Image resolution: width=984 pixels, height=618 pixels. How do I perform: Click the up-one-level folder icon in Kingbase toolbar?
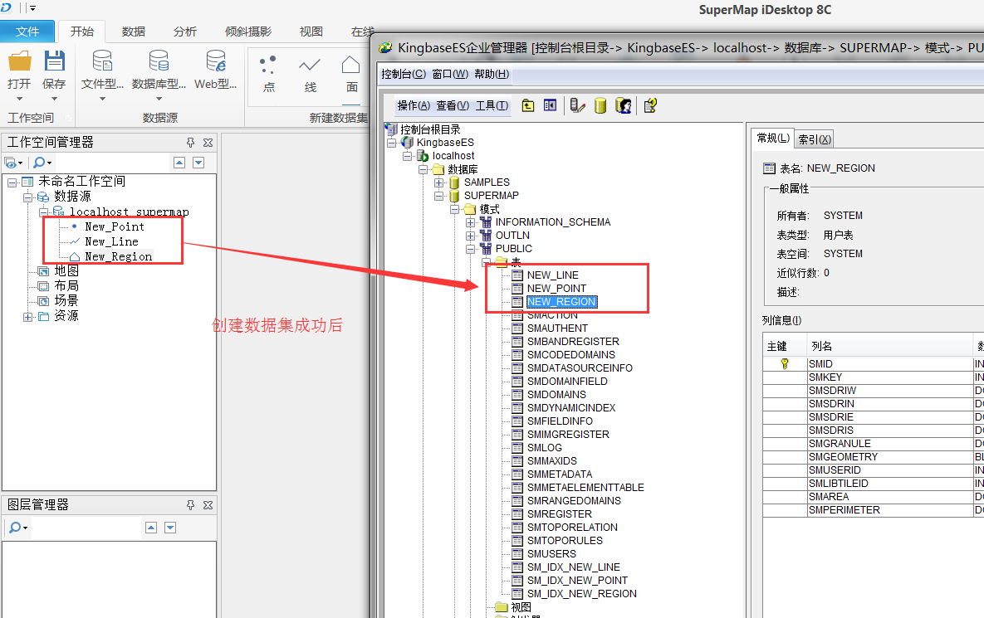click(528, 105)
